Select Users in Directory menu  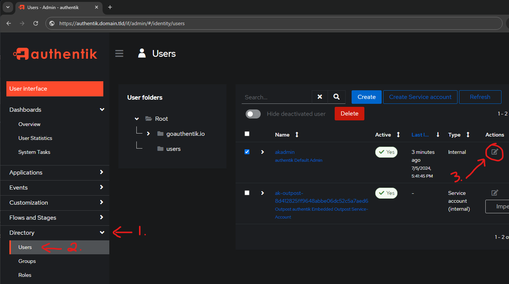pos(59,247)
